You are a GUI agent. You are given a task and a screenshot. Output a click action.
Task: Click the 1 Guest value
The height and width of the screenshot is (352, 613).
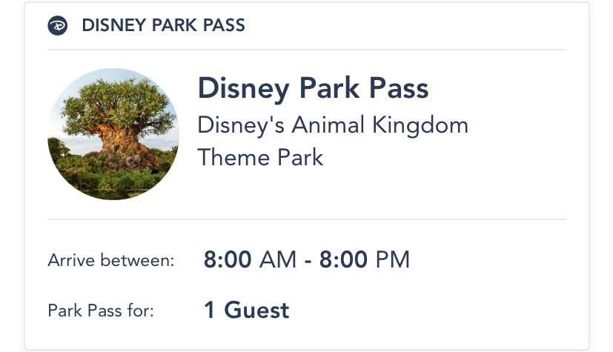click(x=246, y=310)
